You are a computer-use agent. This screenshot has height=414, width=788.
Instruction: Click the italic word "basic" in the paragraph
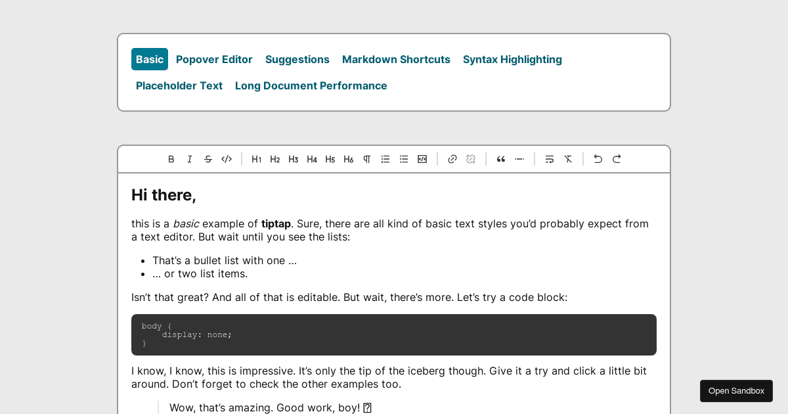click(186, 223)
